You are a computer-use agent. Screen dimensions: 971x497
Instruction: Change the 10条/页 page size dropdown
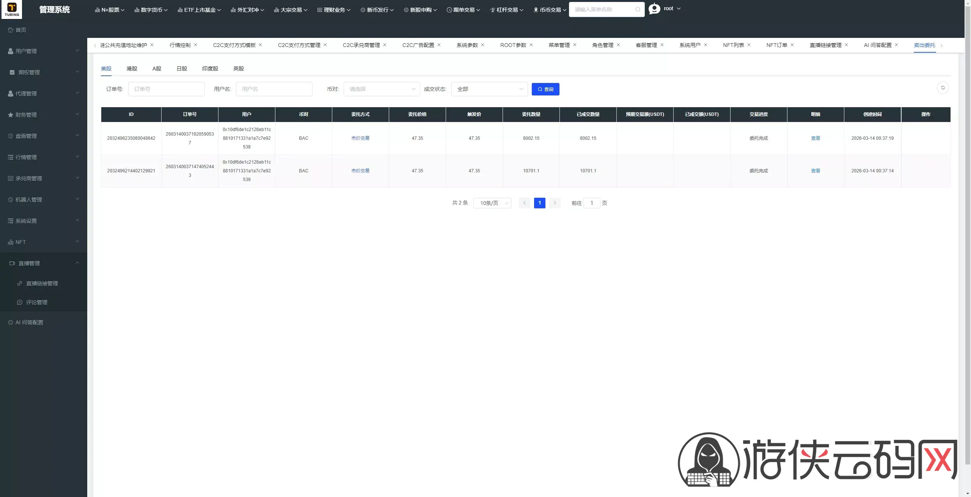(x=492, y=203)
